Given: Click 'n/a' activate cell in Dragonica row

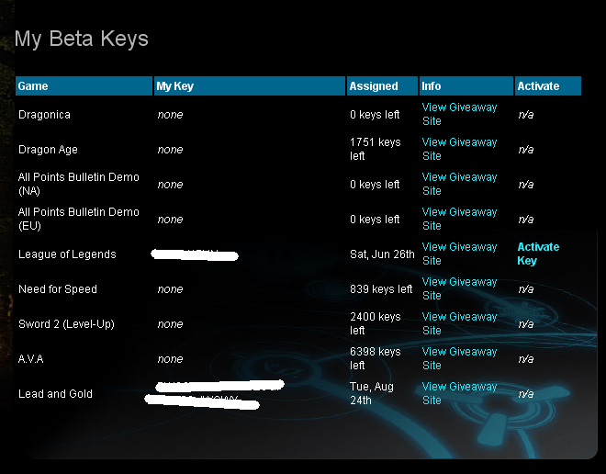Looking at the screenshot, I should click(x=525, y=115).
